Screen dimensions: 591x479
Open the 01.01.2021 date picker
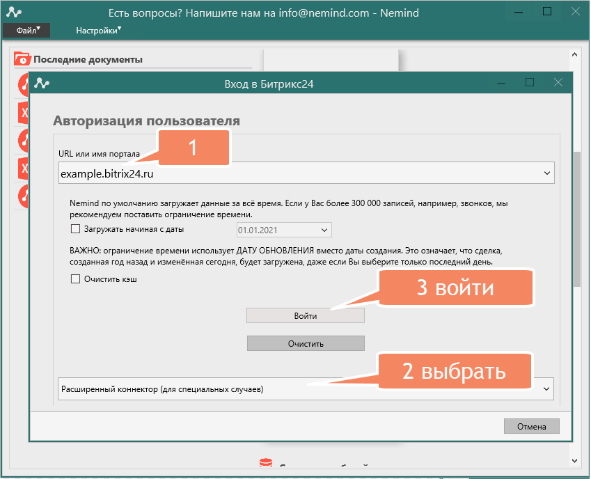point(284,230)
